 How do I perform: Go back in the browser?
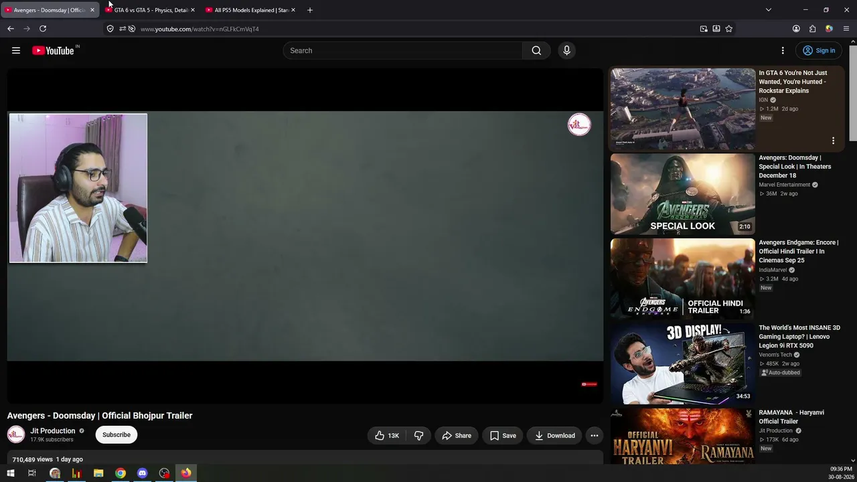click(x=11, y=29)
